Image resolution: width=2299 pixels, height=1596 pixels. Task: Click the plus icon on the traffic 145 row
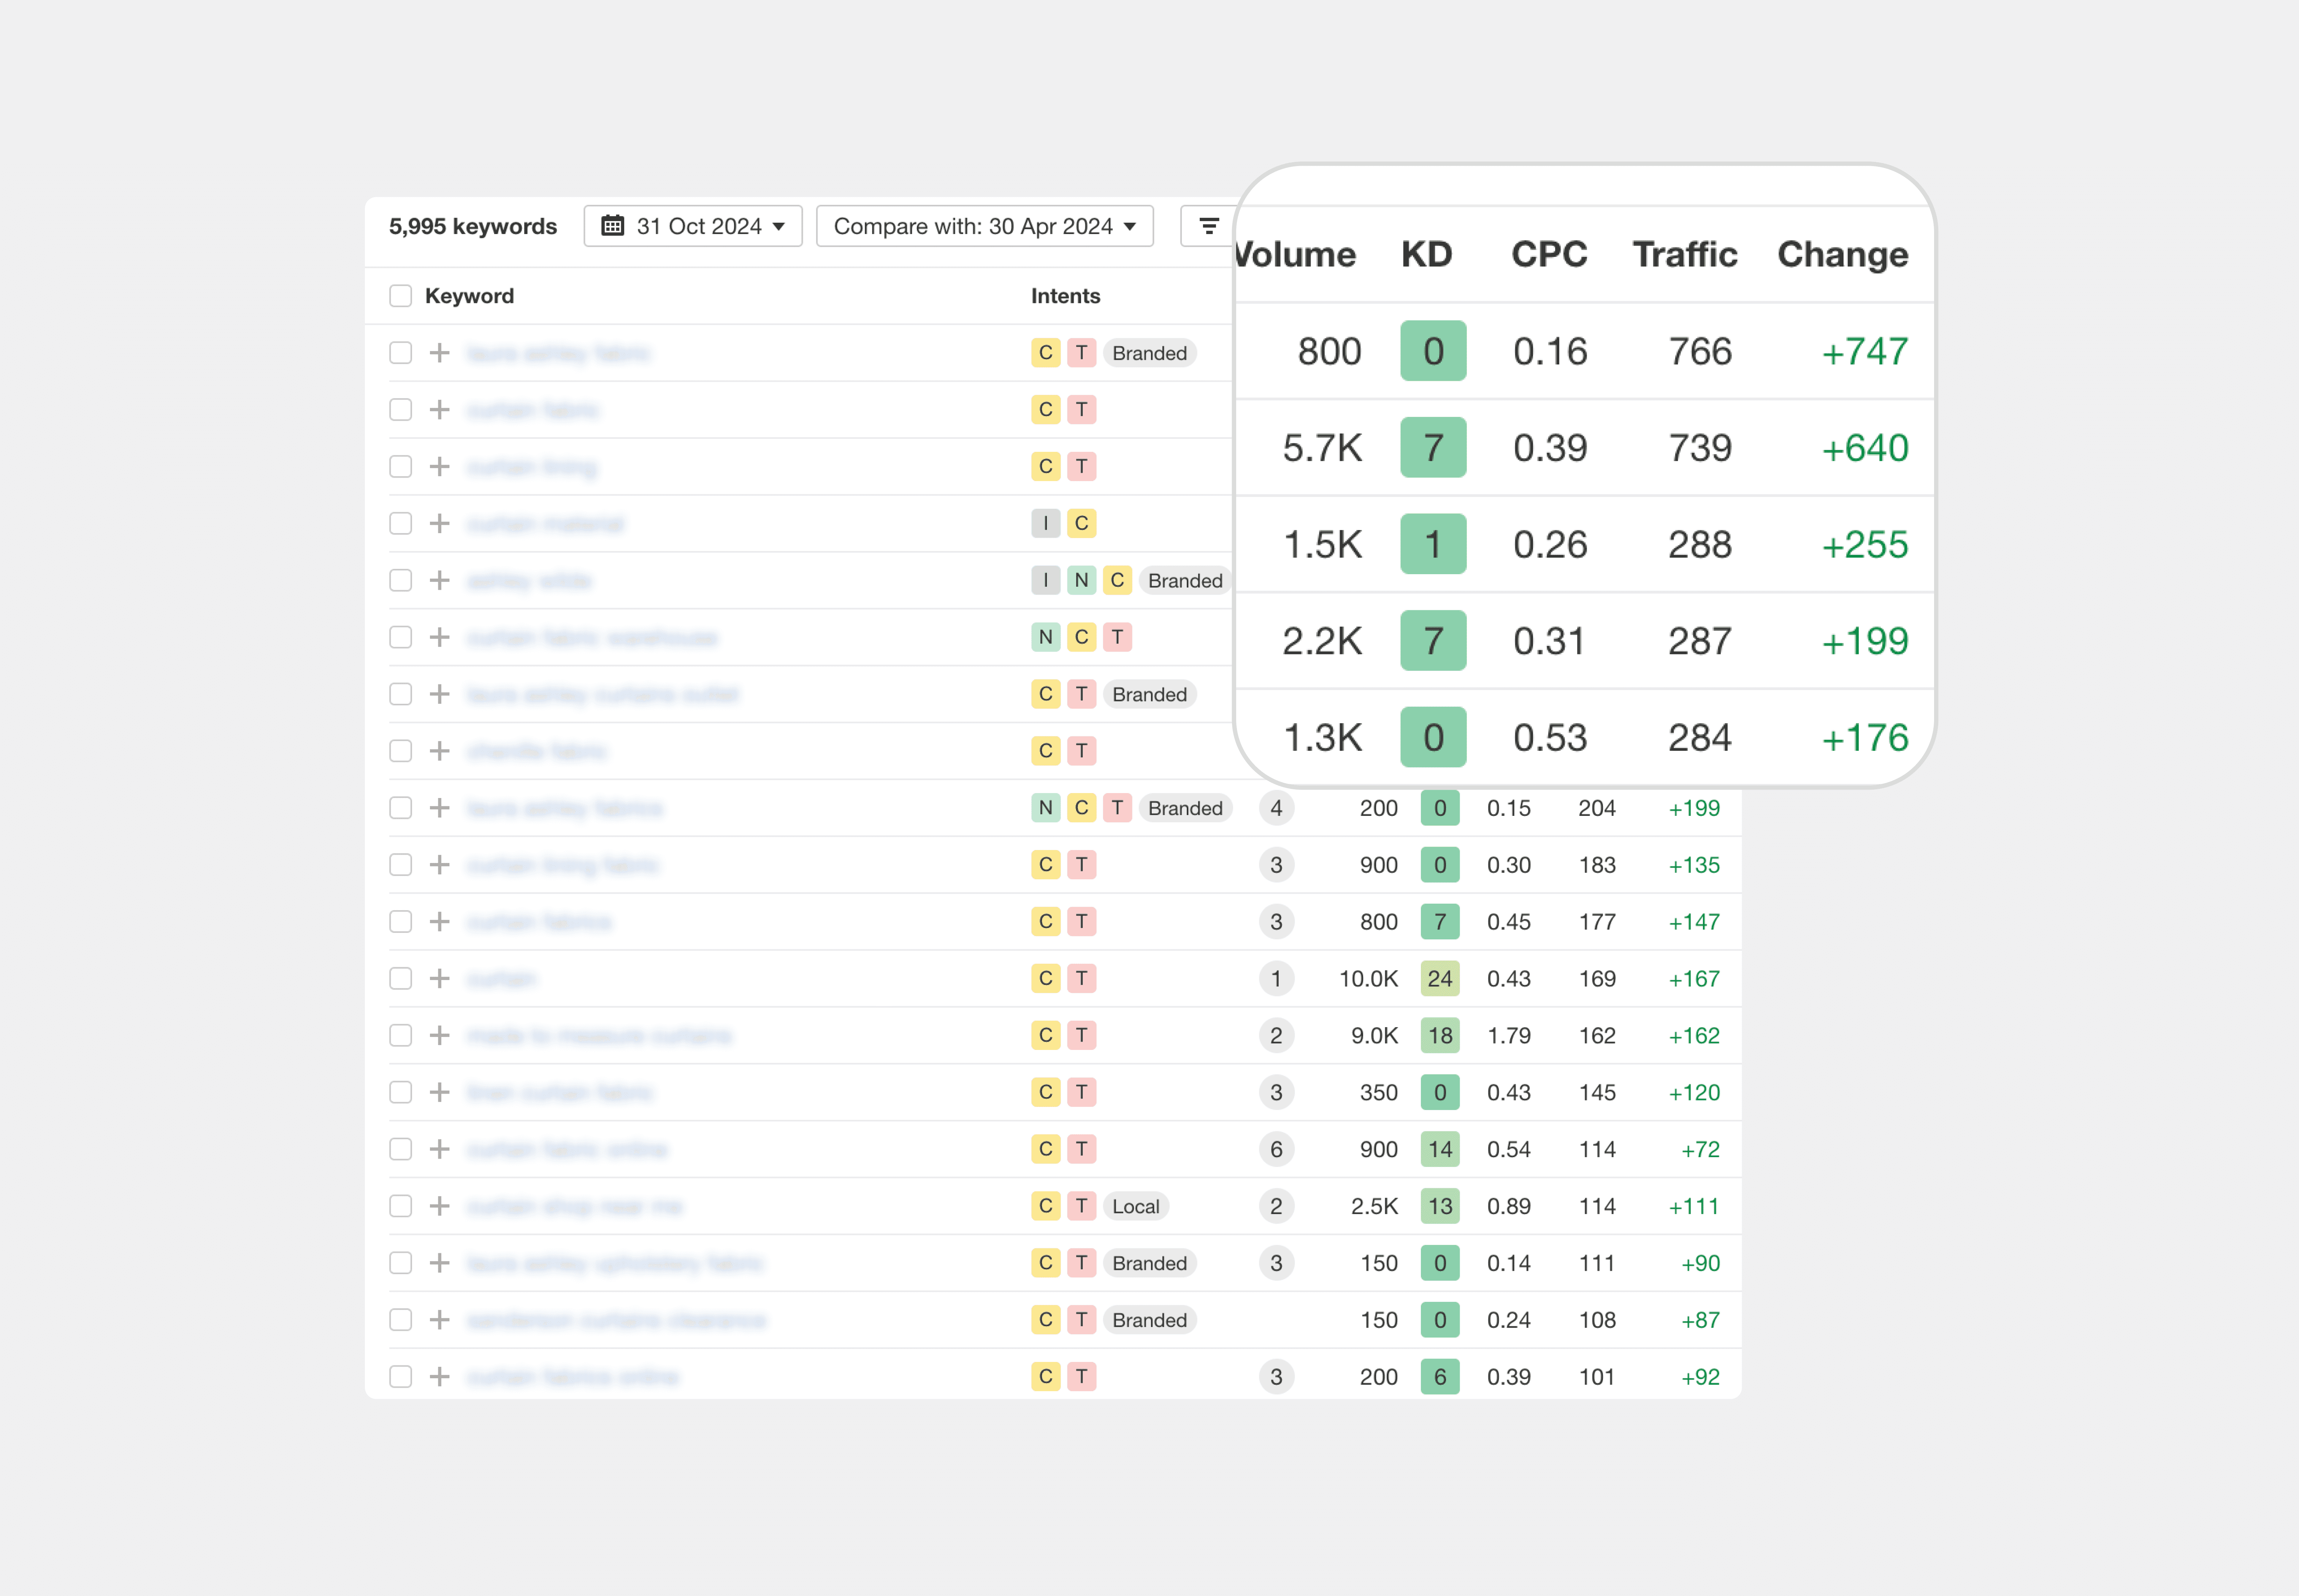click(439, 1092)
